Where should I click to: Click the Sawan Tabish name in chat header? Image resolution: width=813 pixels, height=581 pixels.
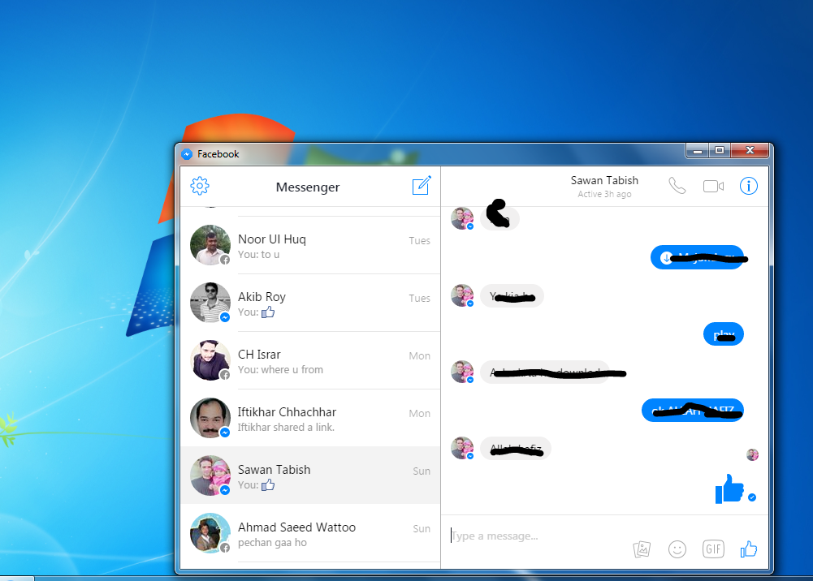point(604,180)
